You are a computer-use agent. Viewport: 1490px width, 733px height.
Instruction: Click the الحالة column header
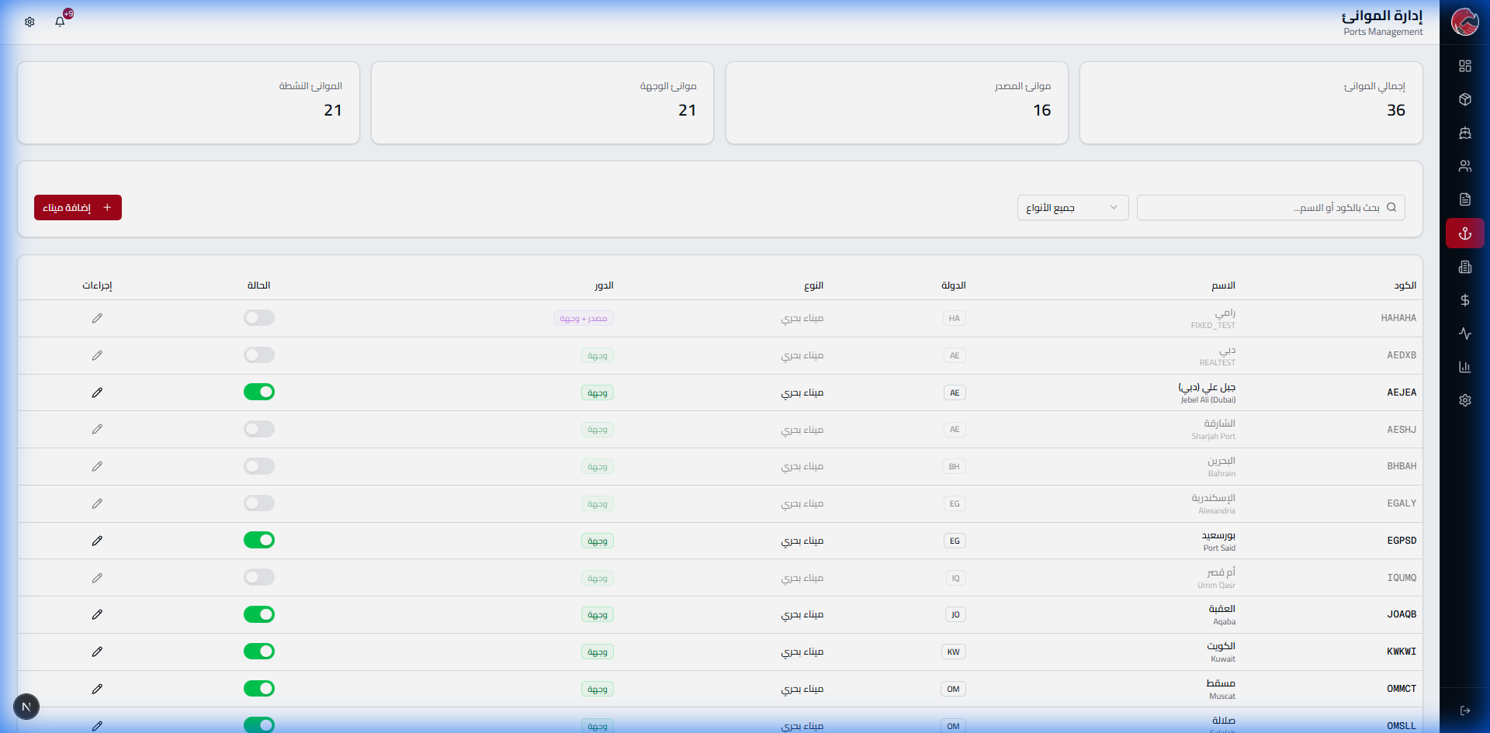[258, 285]
